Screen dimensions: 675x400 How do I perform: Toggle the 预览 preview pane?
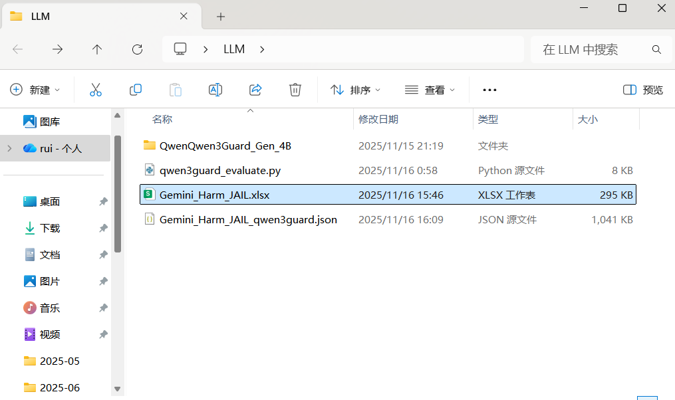pos(642,90)
